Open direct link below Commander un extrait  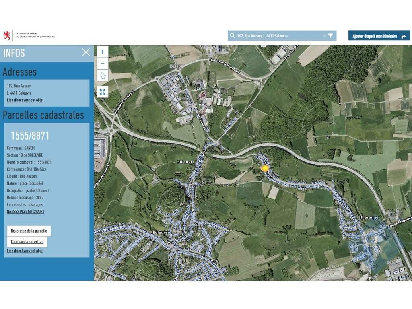[x=25, y=251]
